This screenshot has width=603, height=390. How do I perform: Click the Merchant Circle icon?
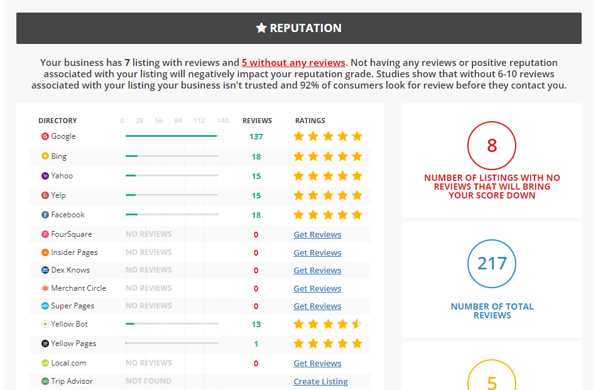pyautogui.click(x=45, y=288)
